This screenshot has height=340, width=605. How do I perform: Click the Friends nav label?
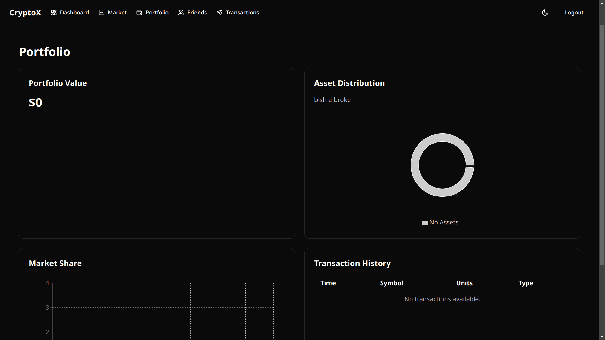pos(197,13)
